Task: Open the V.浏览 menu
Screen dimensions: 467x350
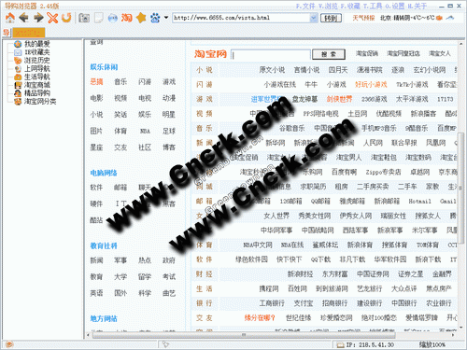Action: (x=328, y=6)
